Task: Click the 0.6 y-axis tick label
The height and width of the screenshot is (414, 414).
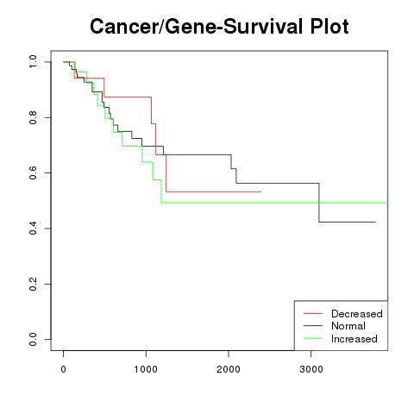Action: (x=33, y=172)
